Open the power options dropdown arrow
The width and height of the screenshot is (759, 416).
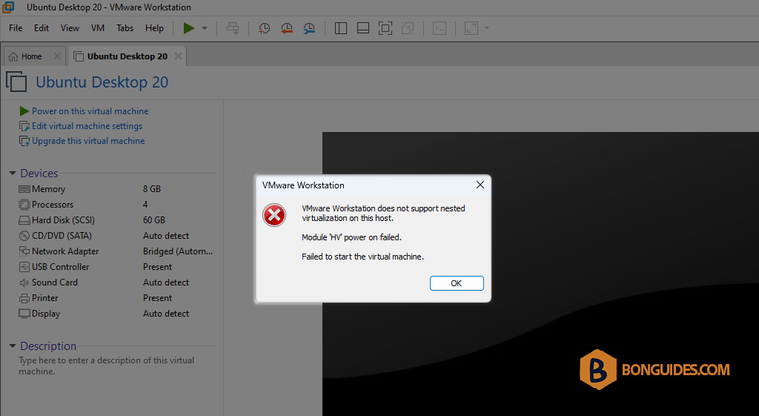(x=205, y=28)
